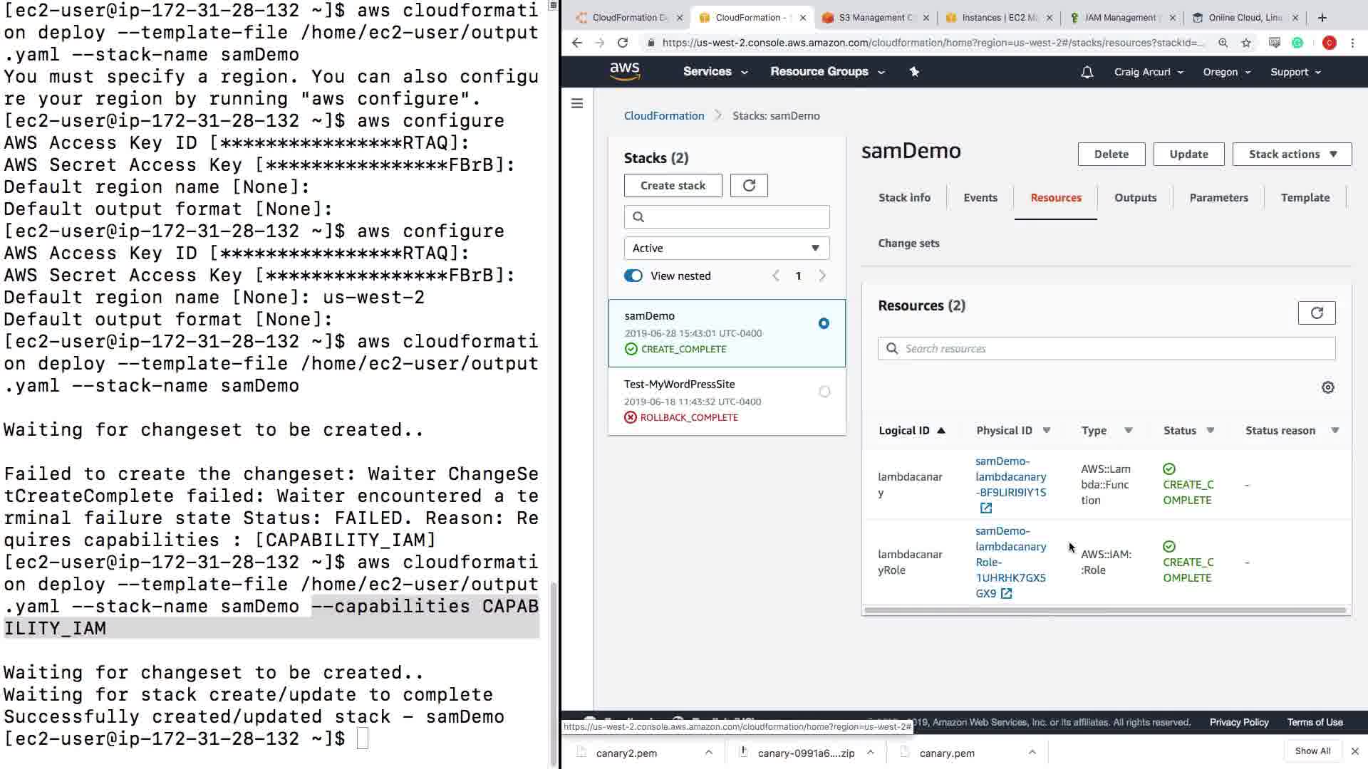
Task: Click the Delete stack button
Action: pyautogui.click(x=1111, y=155)
